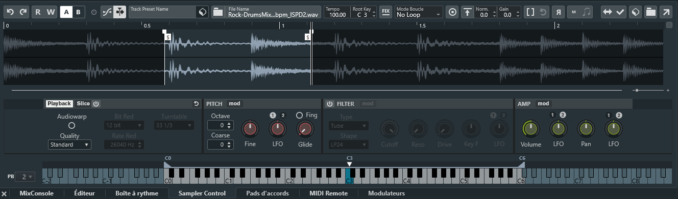Click the import folder icon at right
Screen dimensions: 678x199
coord(651,12)
